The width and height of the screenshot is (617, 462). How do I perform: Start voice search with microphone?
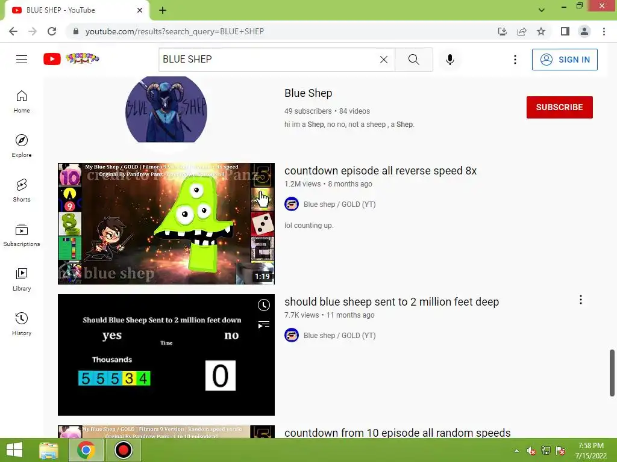click(450, 60)
